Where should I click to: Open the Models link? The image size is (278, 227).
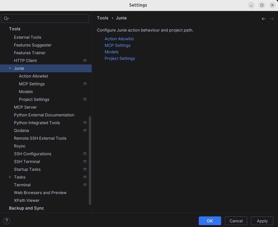(x=112, y=52)
